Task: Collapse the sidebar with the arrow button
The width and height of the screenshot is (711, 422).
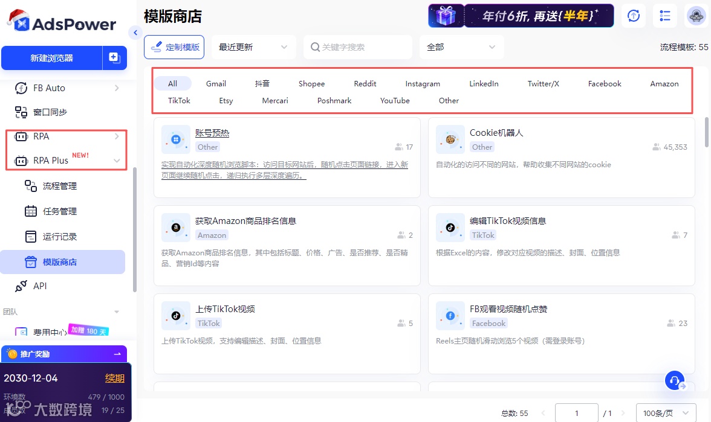Action: (135, 33)
